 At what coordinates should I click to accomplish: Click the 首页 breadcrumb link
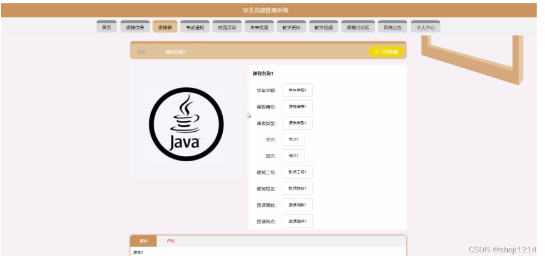[142, 52]
